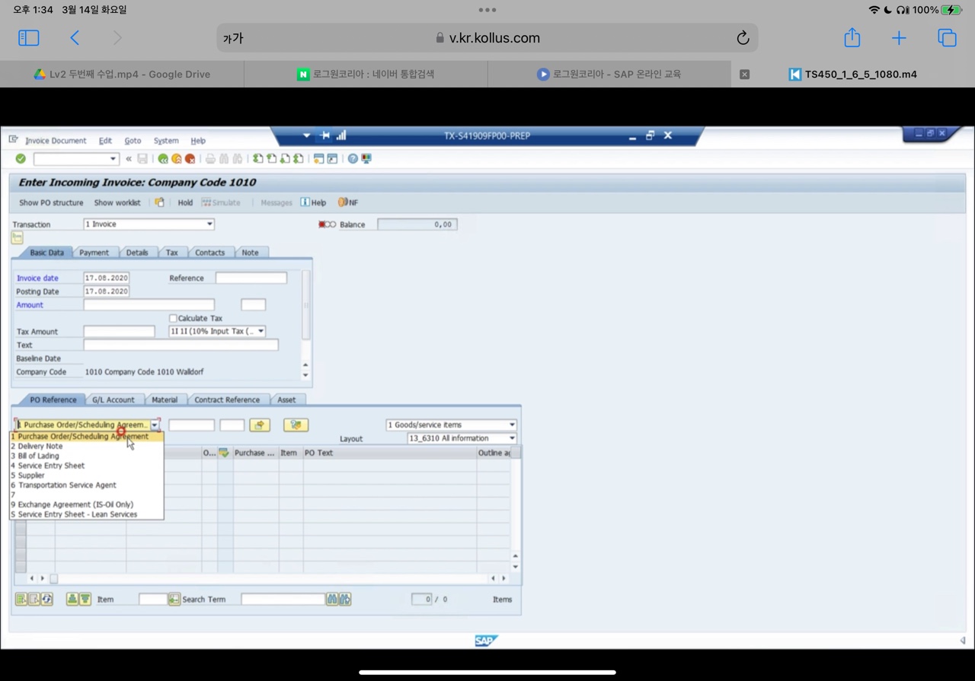Switch to the Details tab

(x=137, y=253)
